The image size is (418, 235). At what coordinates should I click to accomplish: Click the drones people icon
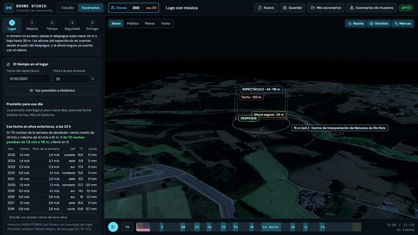tap(113, 8)
